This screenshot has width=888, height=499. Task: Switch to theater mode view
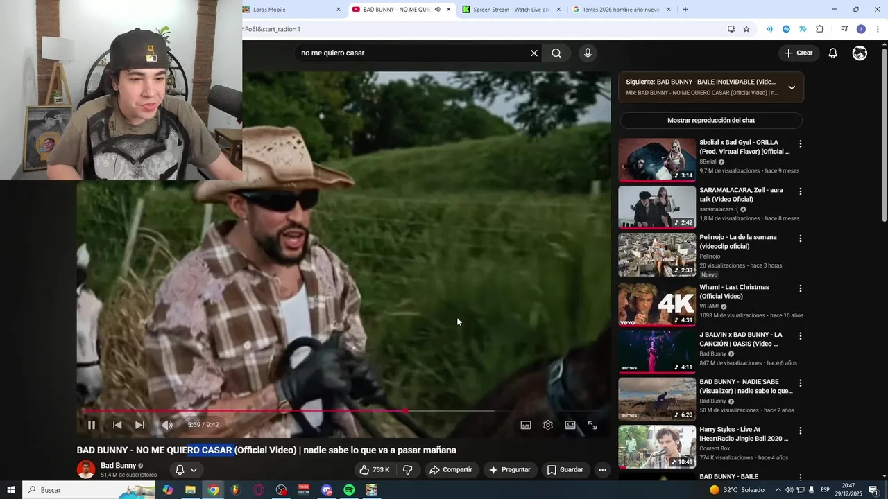point(570,425)
